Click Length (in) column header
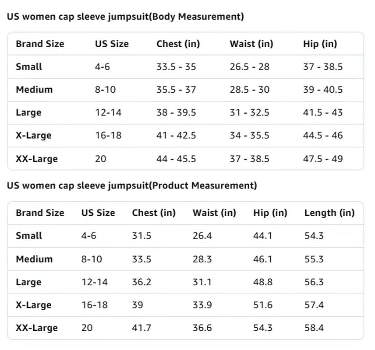The image size is (375, 350). pos(329,213)
